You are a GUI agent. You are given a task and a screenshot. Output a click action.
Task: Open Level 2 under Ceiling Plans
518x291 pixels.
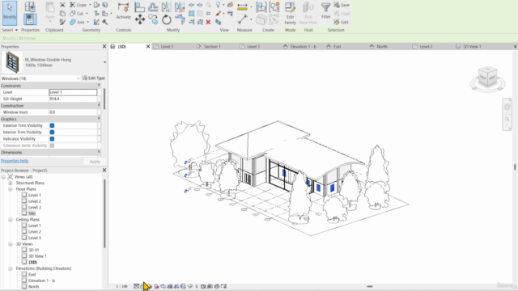pos(34,232)
